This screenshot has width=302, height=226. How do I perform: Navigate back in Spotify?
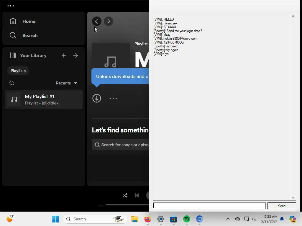(x=97, y=21)
